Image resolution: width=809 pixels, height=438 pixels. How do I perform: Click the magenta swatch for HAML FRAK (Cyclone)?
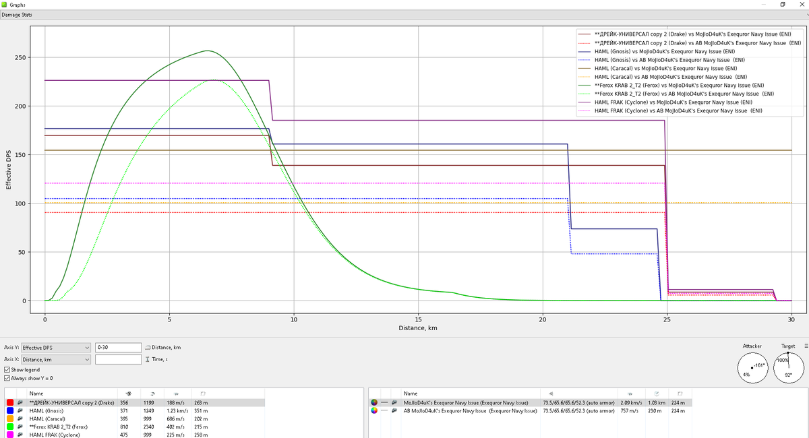[x=9, y=435]
